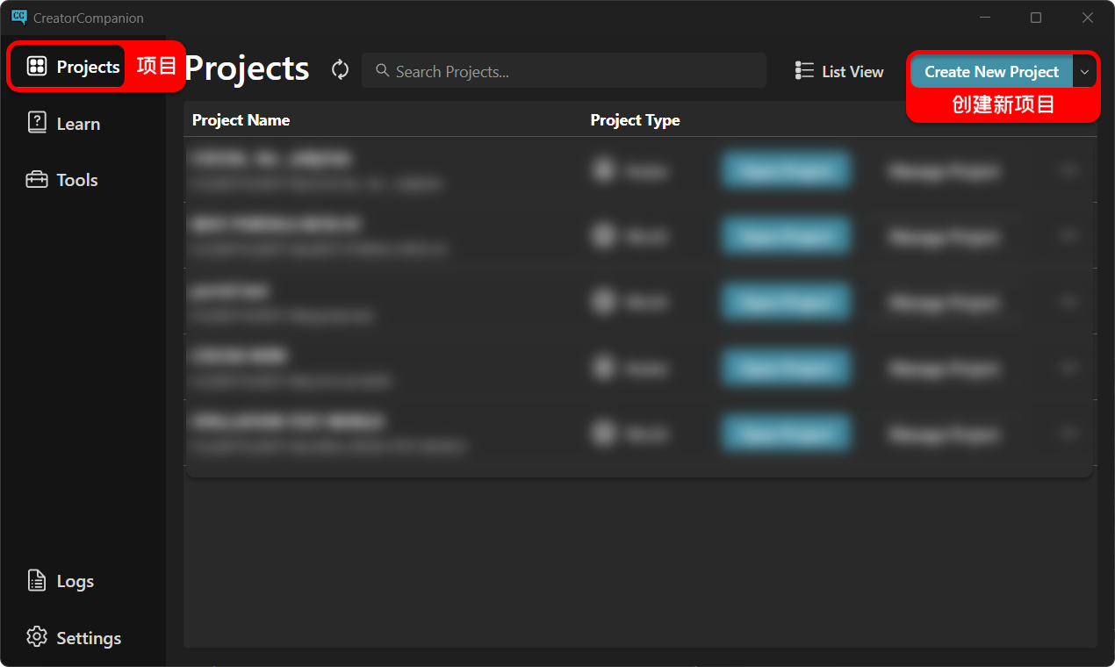This screenshot has width=1115, height=667.
Task: Switch to List View
Action: tap(839, 72)
